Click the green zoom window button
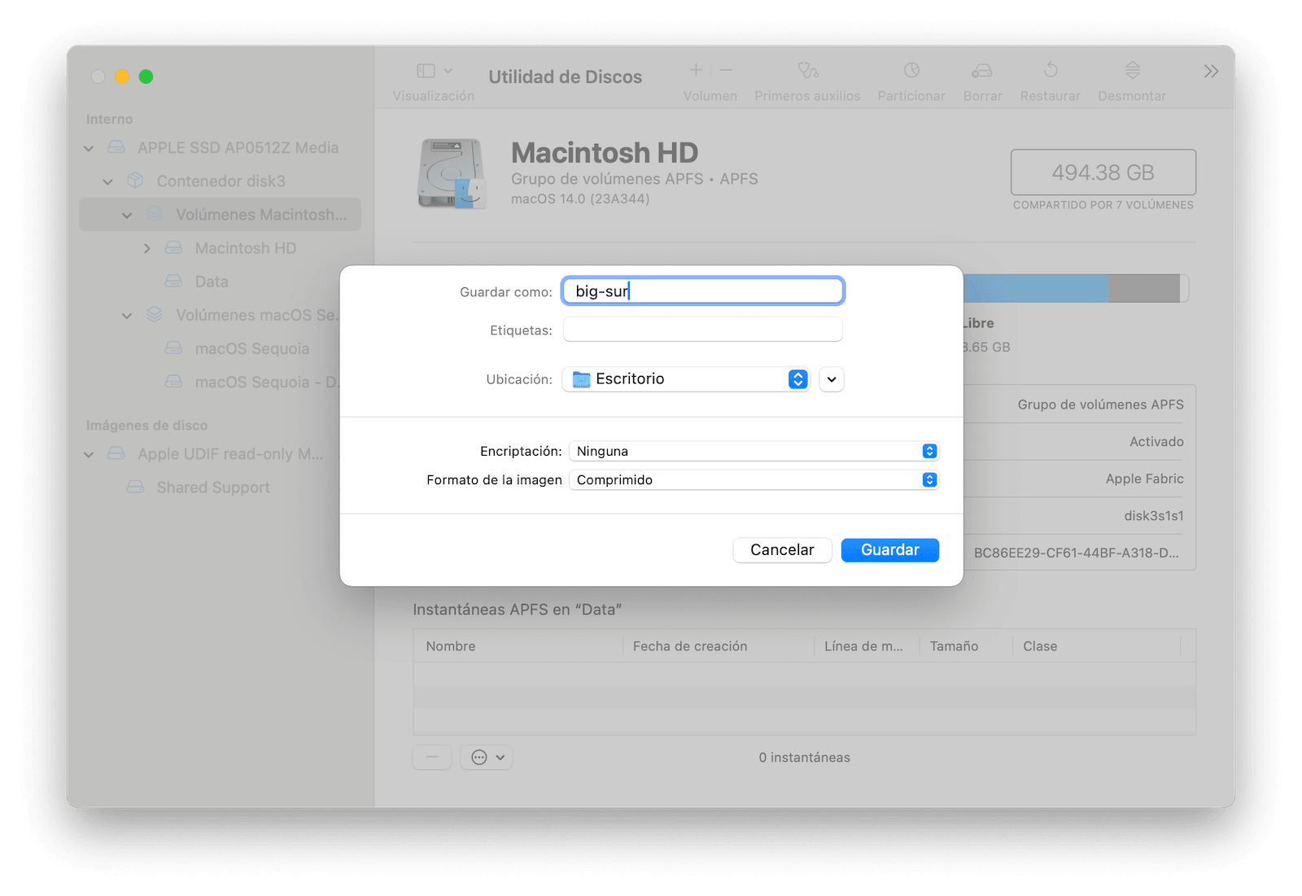This screenshot has height=896, width=1302. [x=146, y=76]
